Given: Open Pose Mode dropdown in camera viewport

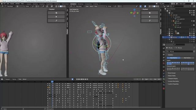Looking at the screenshot, I should pos(10,6).
